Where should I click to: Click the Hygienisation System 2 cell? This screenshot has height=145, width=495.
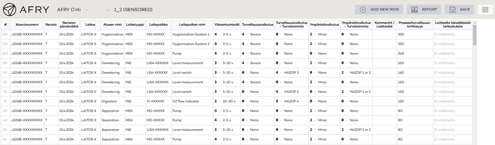[x=192, y=44]
